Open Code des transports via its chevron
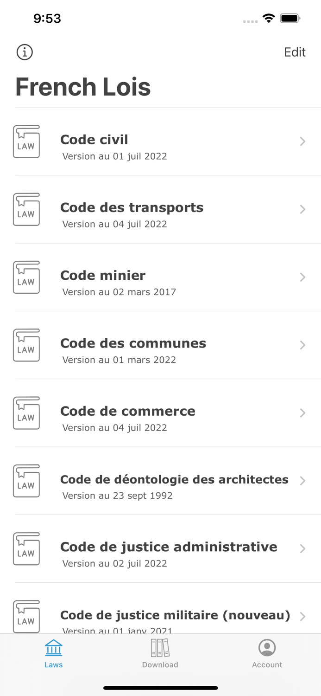 [x=302, y=209]
